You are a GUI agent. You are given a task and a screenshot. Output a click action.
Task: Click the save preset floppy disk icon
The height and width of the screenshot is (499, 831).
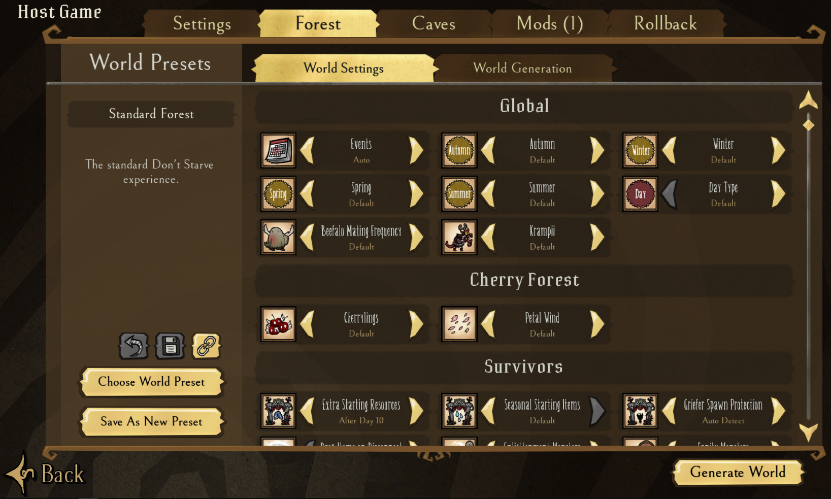(170, 346)
